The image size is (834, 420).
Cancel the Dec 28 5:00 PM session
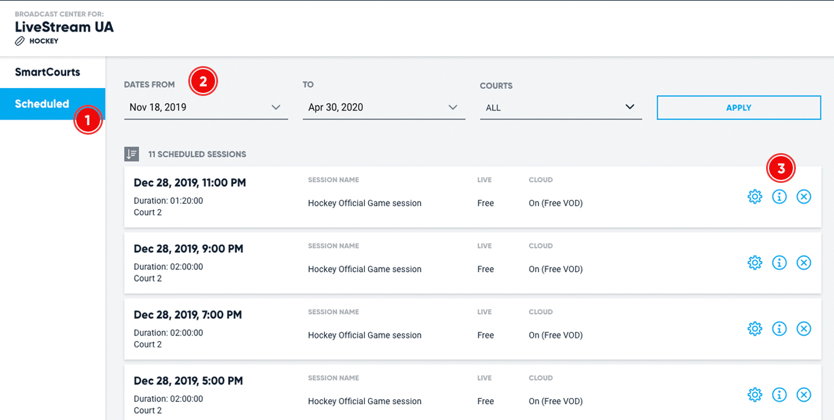click(x=804, y=394)
